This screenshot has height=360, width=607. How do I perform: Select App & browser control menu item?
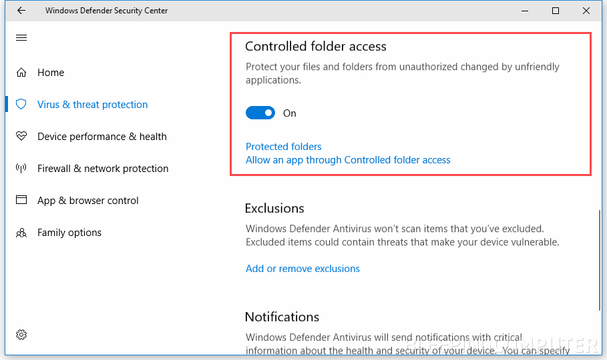click(x=88, y=201)
